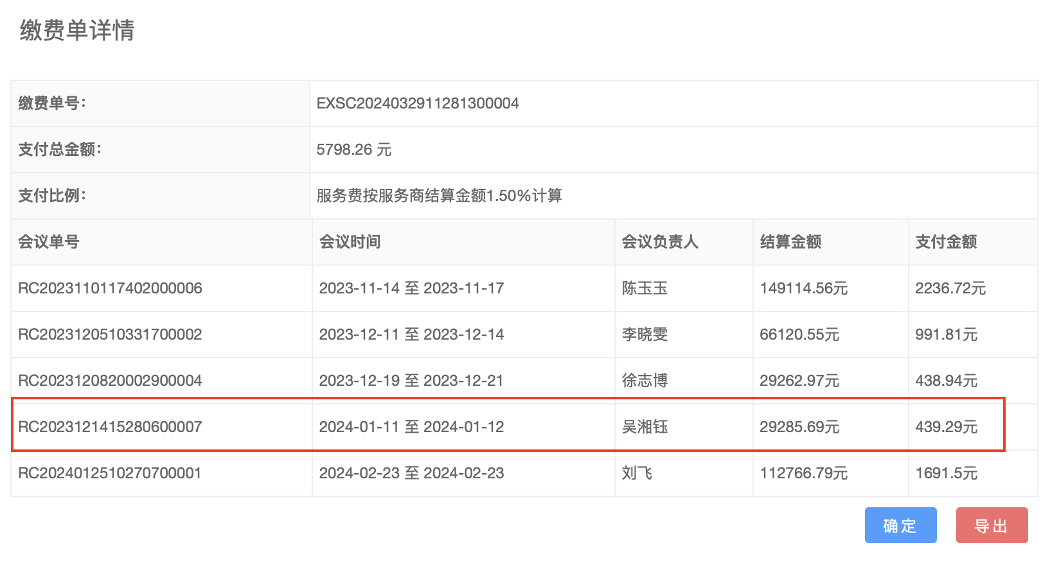Click the 会议单号 column header
The width and height of the screenshot is (1050, 565).
point(49,242)
